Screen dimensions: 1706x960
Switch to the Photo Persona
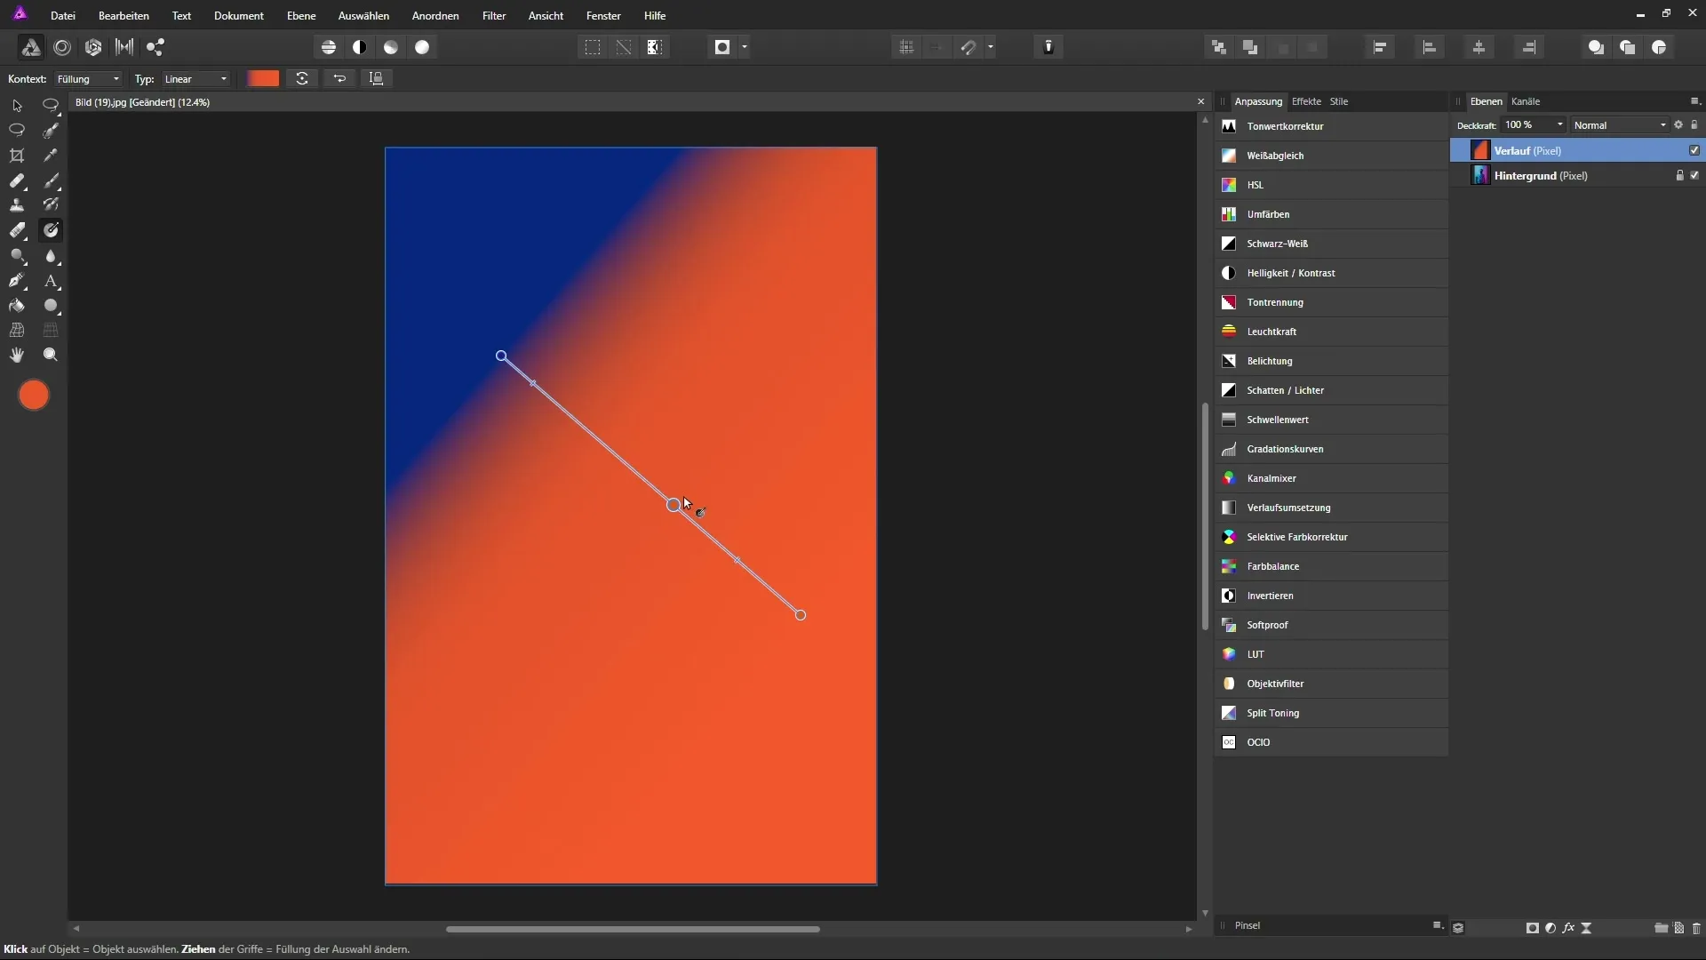30,47
